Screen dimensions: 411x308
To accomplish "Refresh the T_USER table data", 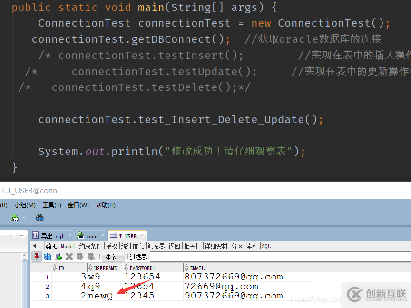I will tap(47, 257).
